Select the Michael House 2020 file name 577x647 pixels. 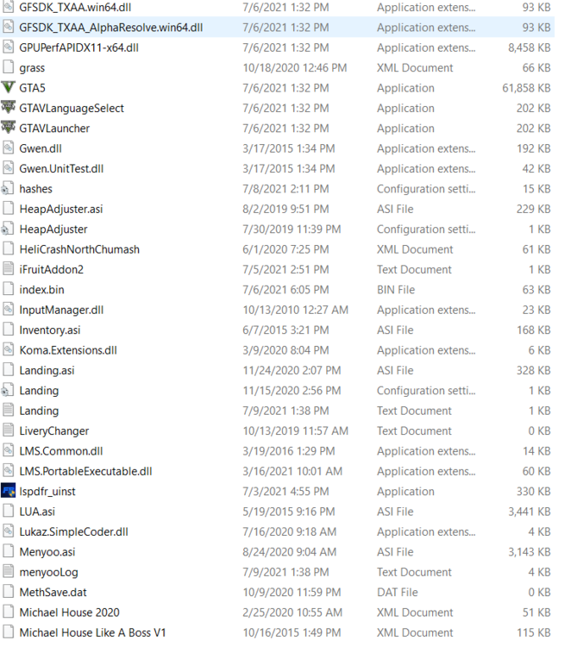pos(69,612)
